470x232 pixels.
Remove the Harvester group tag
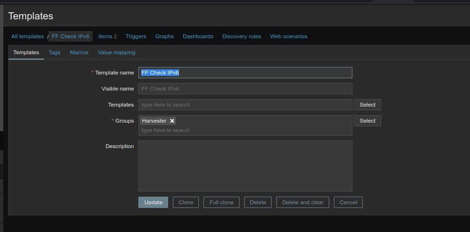click(x=172, y=121)
